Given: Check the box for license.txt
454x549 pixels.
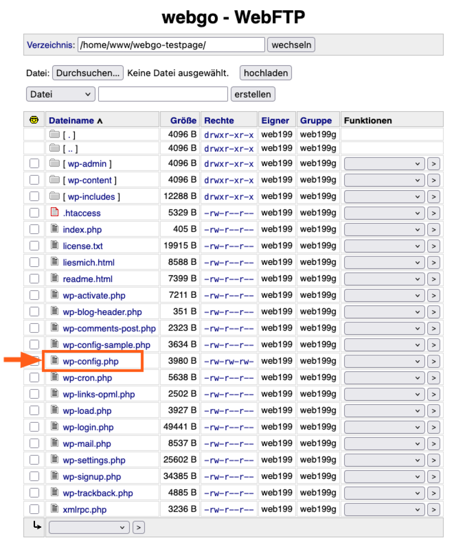Looking at the screenshot, I should tap(34, 245).
